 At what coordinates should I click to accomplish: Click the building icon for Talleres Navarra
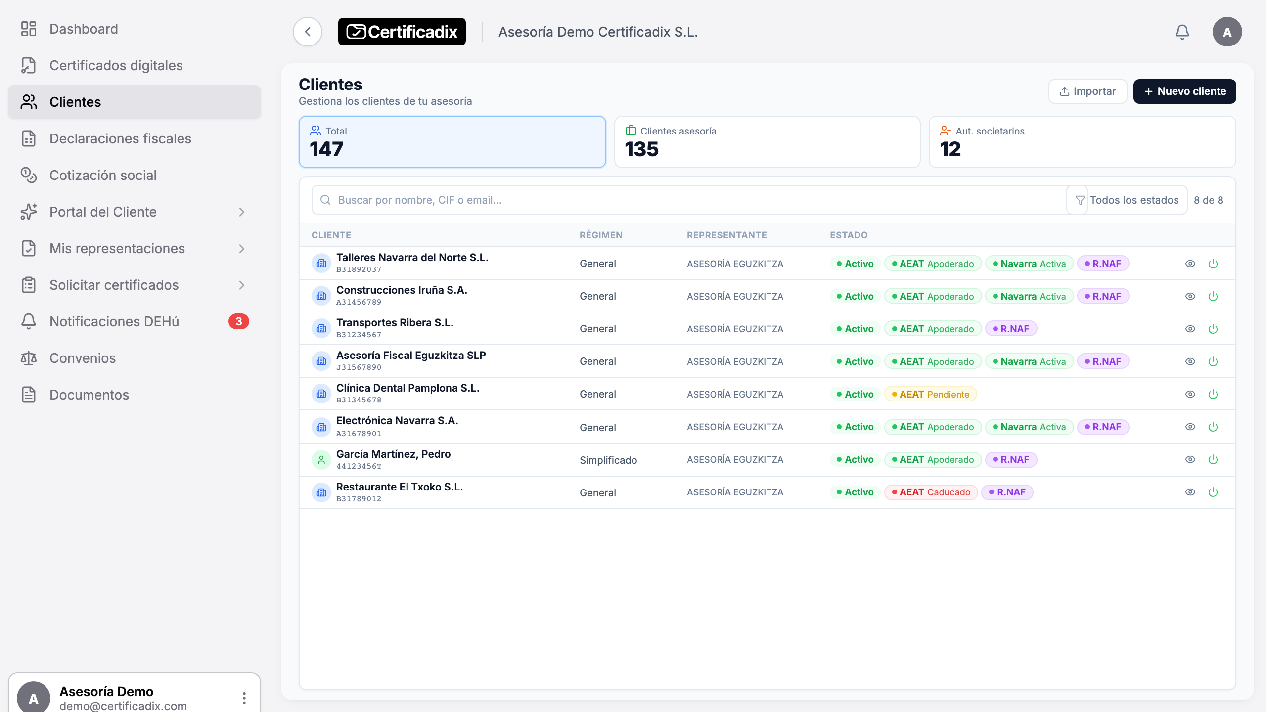pos(321,263)
